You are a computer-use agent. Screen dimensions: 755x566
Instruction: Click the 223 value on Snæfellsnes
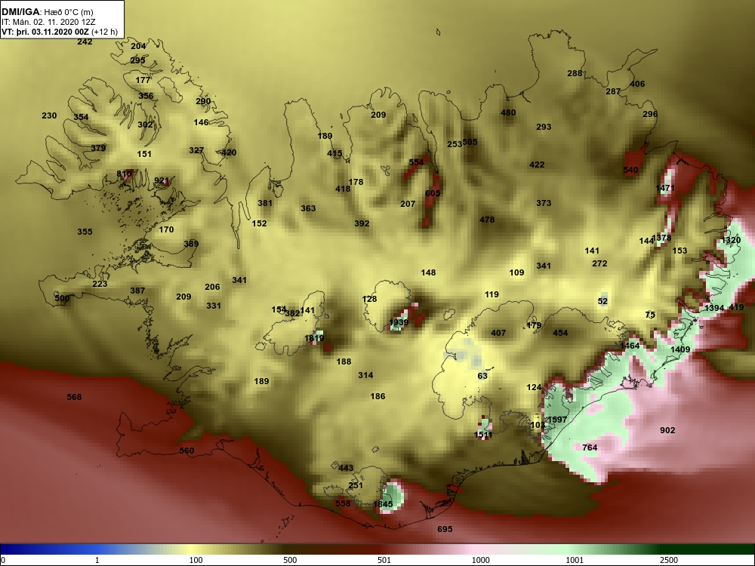tap(100, 284)
